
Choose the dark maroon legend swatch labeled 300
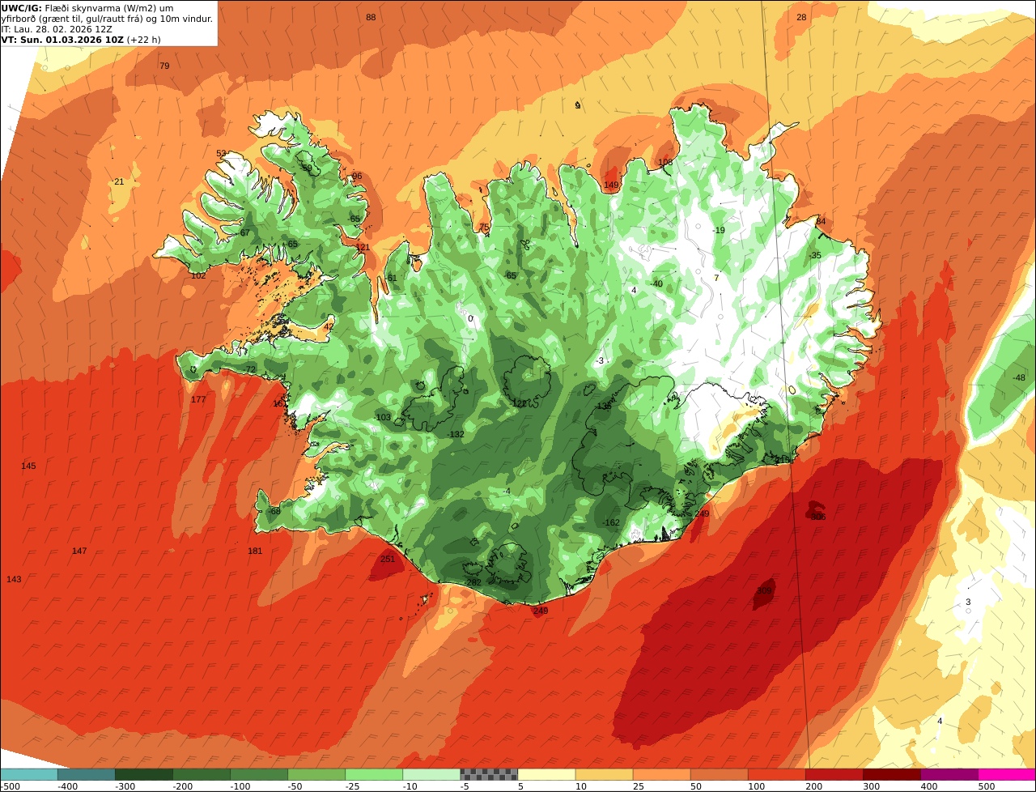891,774
